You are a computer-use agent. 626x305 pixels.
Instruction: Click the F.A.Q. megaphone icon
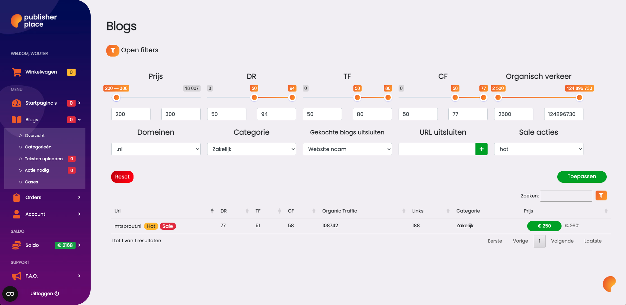pyautogui.click(x=16, y=276)
